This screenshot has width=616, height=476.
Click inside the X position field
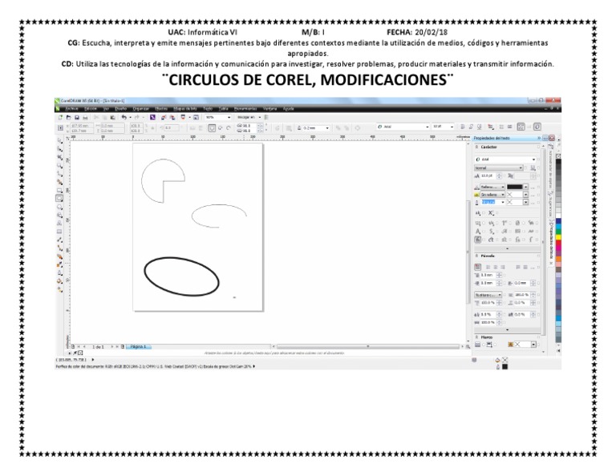(x=81, y=126)
